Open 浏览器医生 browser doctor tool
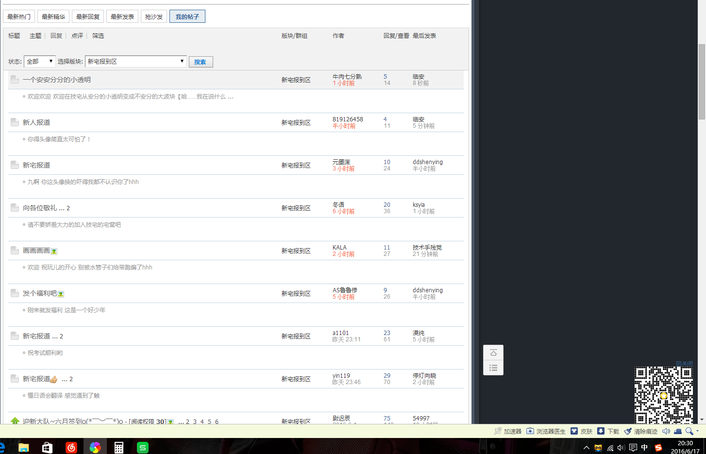Screen dimensions: 706x454 click(x=546, y=431)
